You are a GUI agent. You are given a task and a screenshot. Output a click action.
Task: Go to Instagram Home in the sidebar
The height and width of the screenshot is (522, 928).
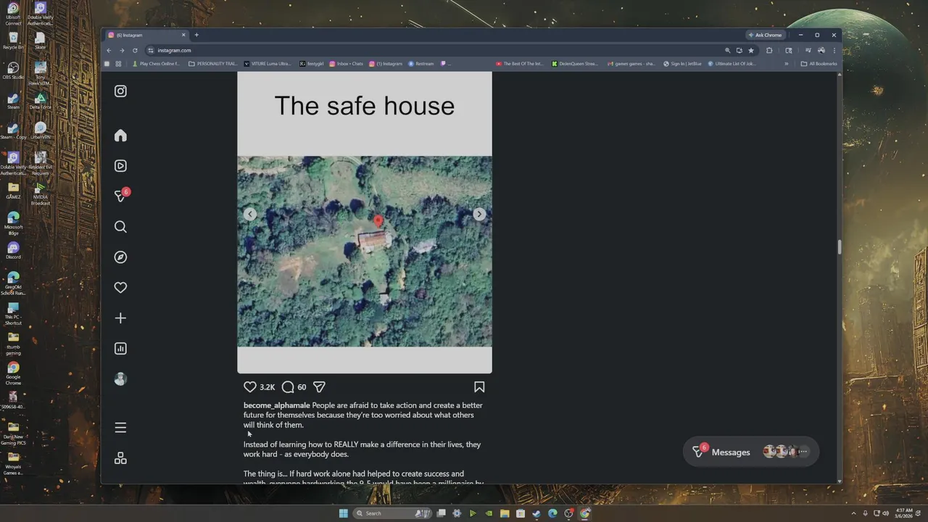[120, 136]
